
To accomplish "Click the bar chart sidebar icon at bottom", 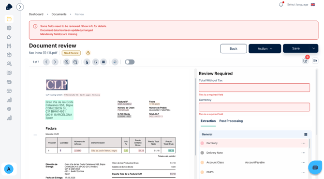I will [x=9, y=118].
